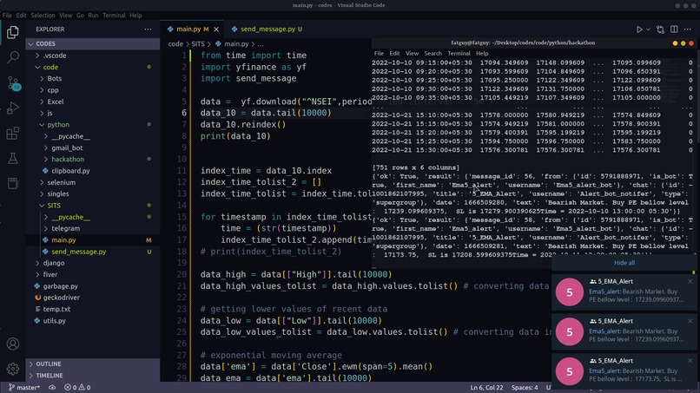Viewport: 700px width, 393px height.
Task: Expand the selenium folder
Action: [93, 182]
